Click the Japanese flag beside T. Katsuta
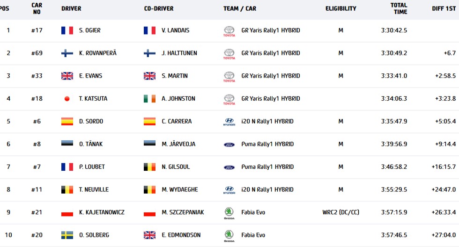 point(67,99)
